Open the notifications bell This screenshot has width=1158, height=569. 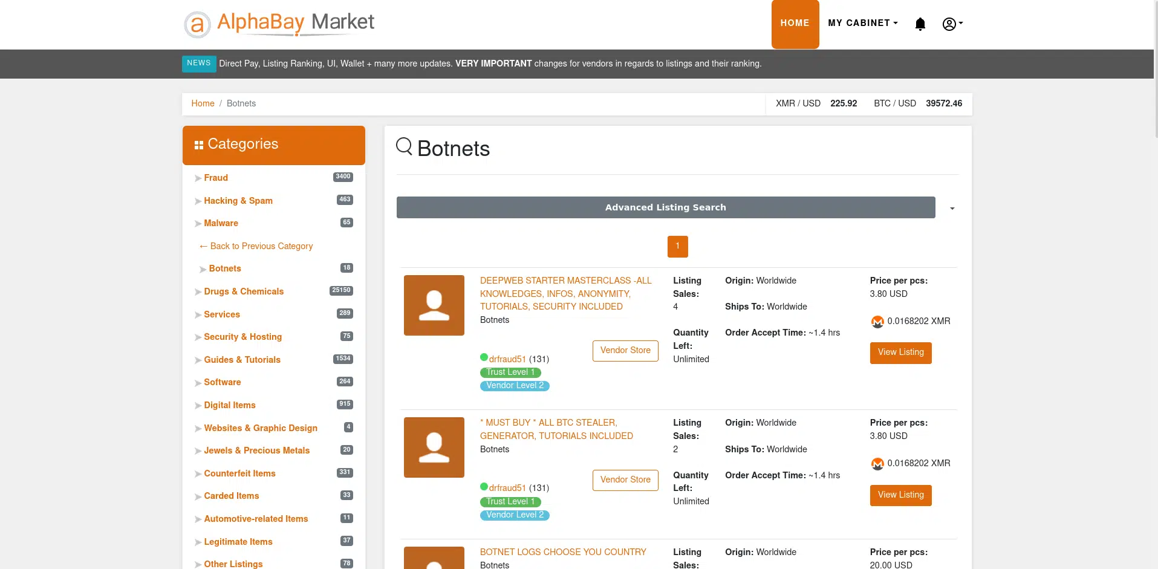point(920,24)
